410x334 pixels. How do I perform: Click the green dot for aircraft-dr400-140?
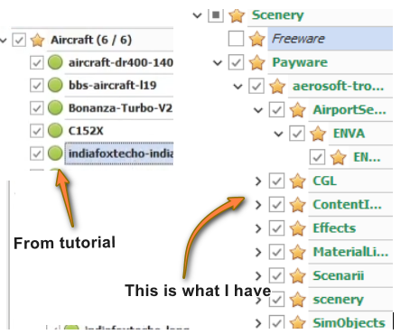tap(55, 62)
